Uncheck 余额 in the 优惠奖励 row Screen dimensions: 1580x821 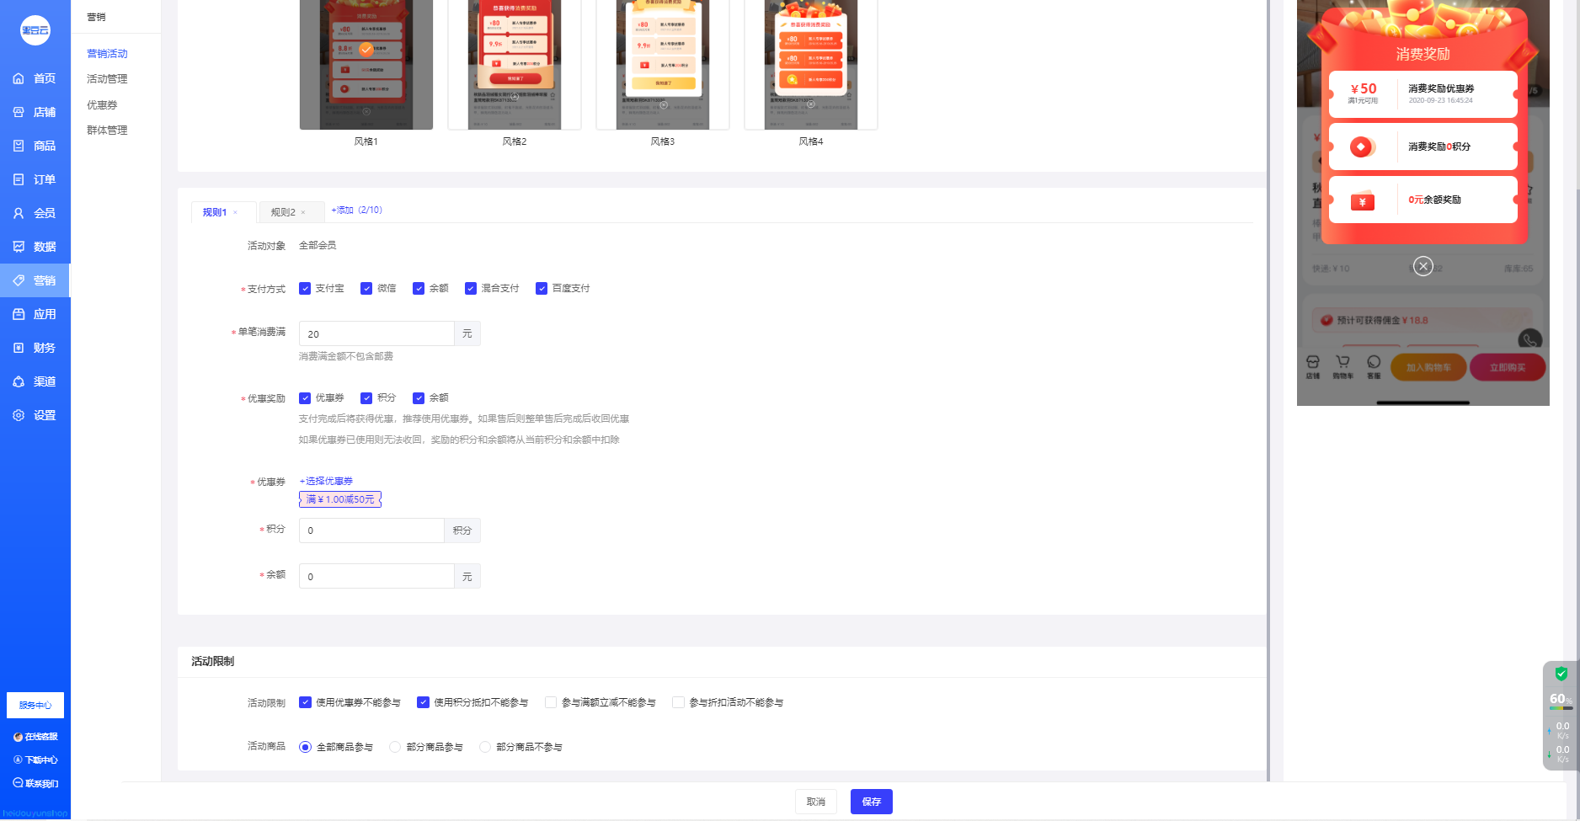pos(419,398)
